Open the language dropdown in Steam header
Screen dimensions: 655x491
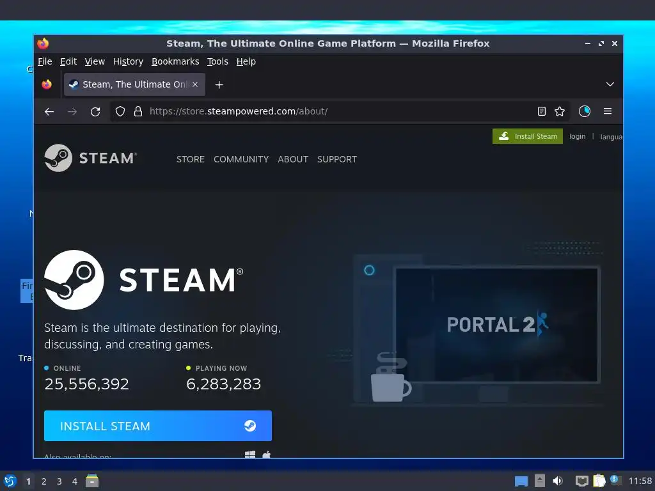pyautogui.click(x=611, y=137)
